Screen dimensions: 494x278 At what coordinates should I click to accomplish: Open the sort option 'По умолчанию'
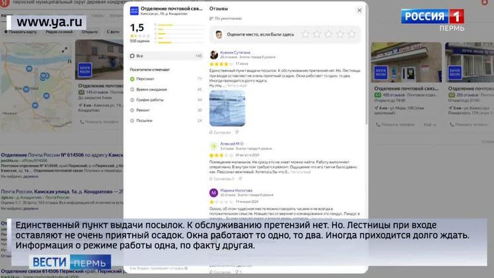226,18
